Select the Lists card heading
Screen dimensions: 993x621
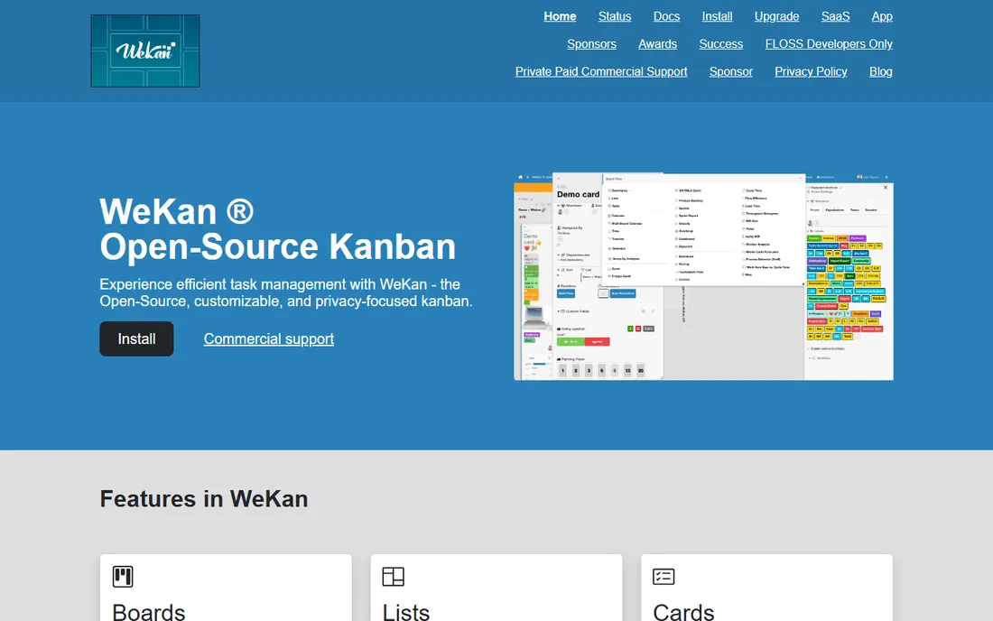pos(406,612)
